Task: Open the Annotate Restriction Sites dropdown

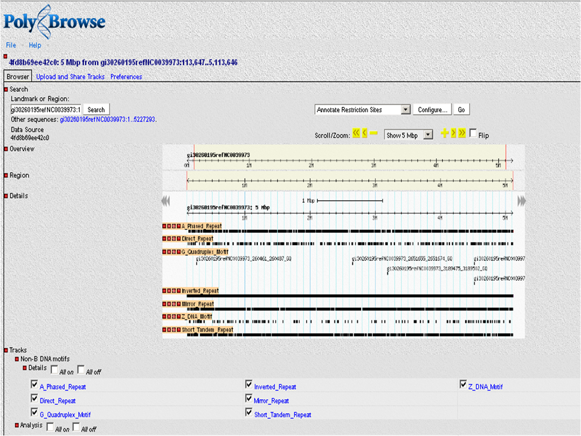Action: click(x=363, y=110)
